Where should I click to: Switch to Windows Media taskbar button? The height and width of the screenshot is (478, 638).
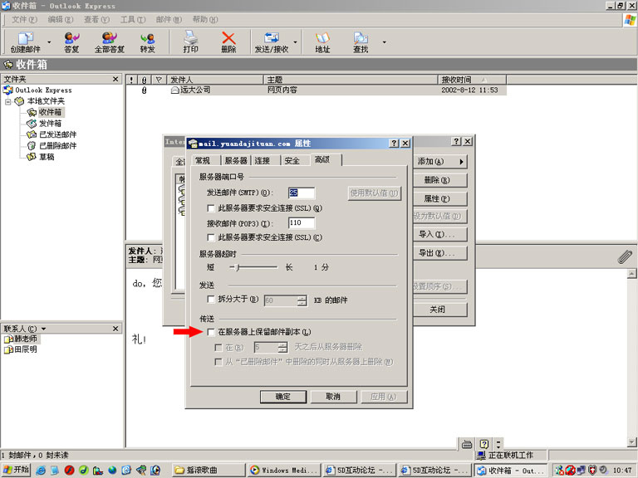coord(283,471)
